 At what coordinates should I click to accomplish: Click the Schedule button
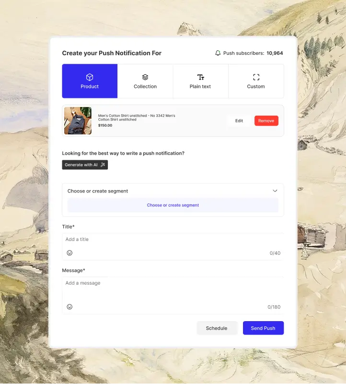tap(217, 328)
